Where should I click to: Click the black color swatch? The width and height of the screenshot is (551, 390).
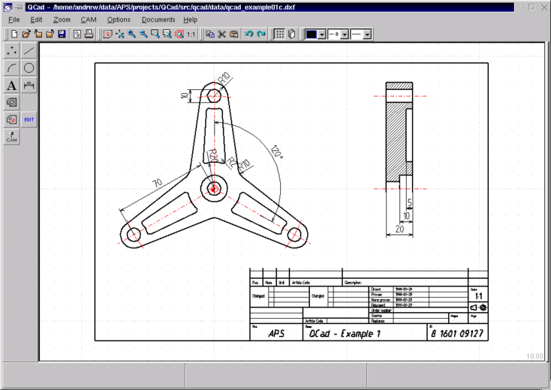[312, 34]
